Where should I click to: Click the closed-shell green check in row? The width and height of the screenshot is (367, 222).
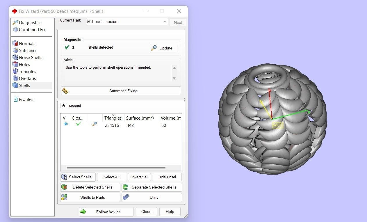coord(78,124)
